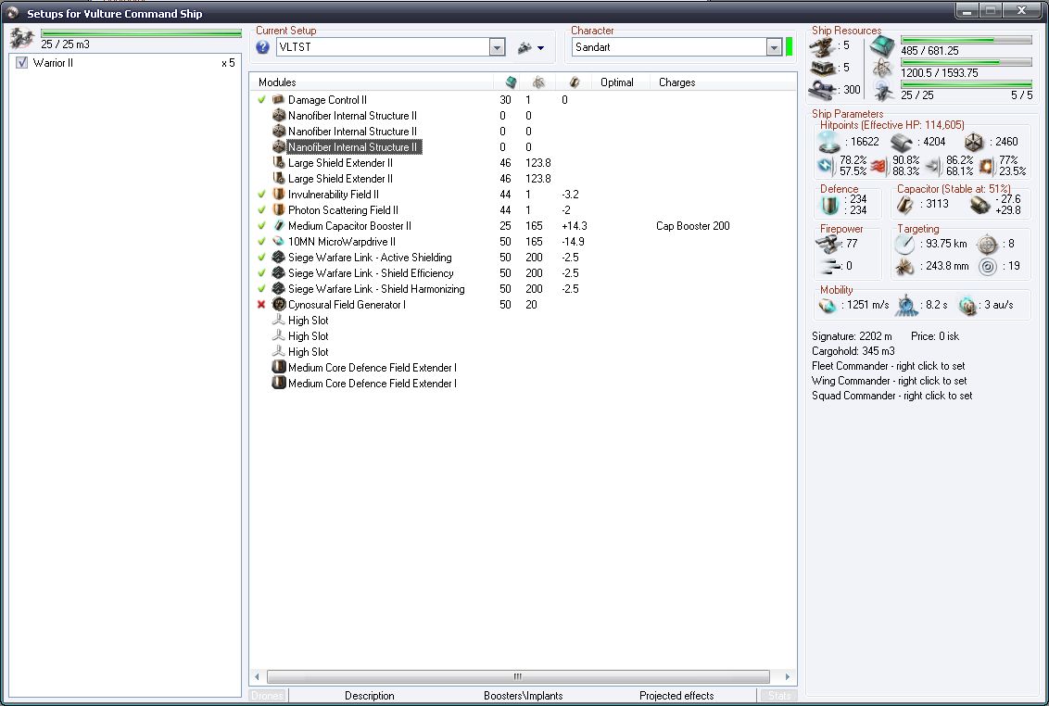Click the capacitor icon showing 3113

(x=904, y=204)
